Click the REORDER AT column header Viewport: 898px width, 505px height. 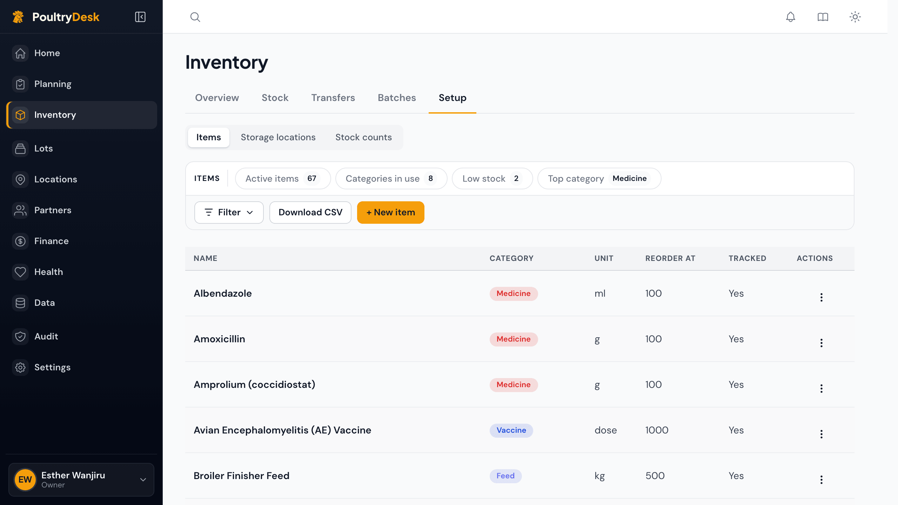point(670,258)
